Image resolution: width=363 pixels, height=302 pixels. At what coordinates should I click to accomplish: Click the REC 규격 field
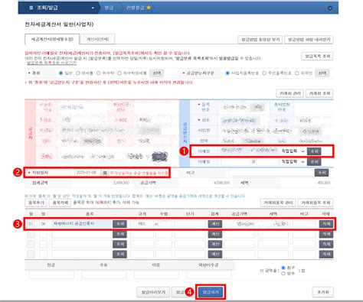[142, 224]
